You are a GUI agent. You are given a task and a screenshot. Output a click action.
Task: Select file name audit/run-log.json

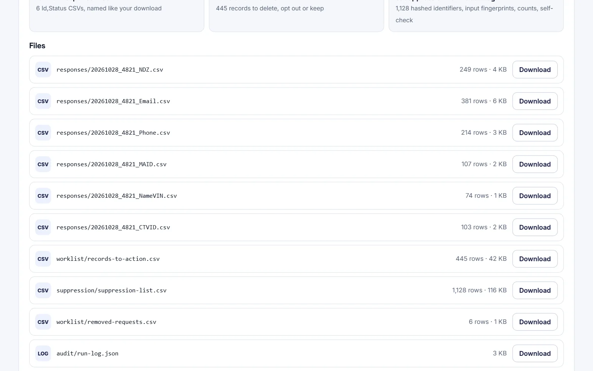pyautogui.click(x=87, y=354)
